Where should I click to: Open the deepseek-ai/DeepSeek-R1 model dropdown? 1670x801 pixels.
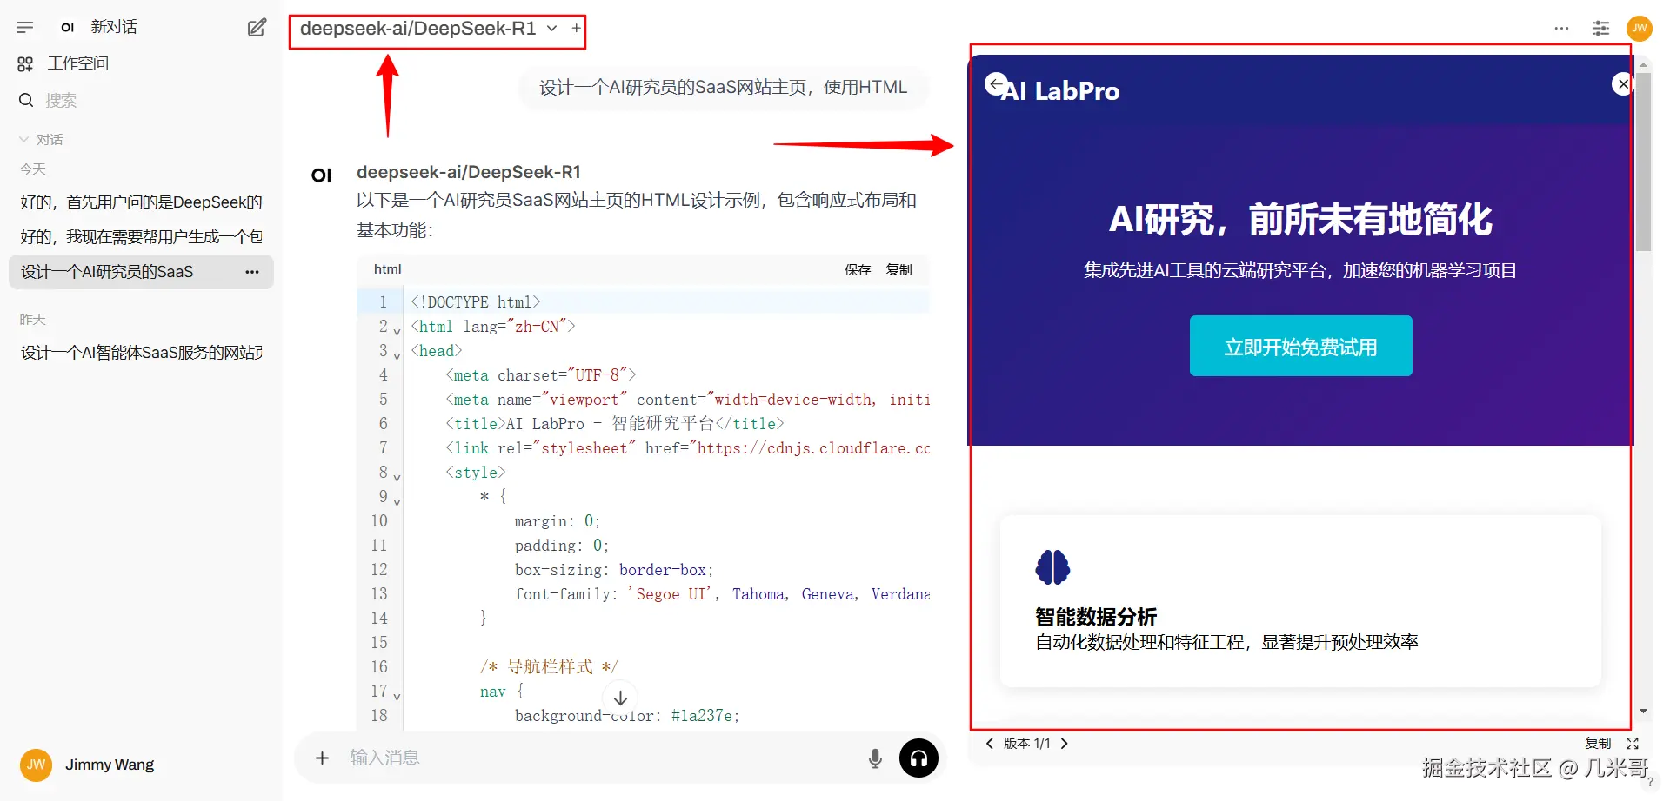pos(426,28)
